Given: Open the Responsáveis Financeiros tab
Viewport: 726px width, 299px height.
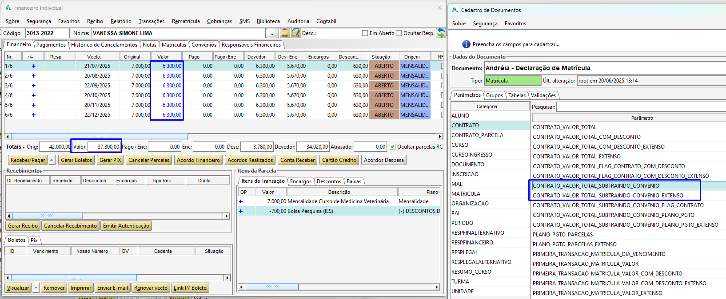Looking at the screenshot, I should click(x=251, y=45).
